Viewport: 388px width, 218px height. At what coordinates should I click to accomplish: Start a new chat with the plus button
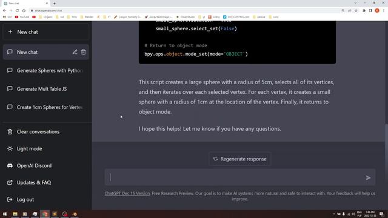pos(46,32)
